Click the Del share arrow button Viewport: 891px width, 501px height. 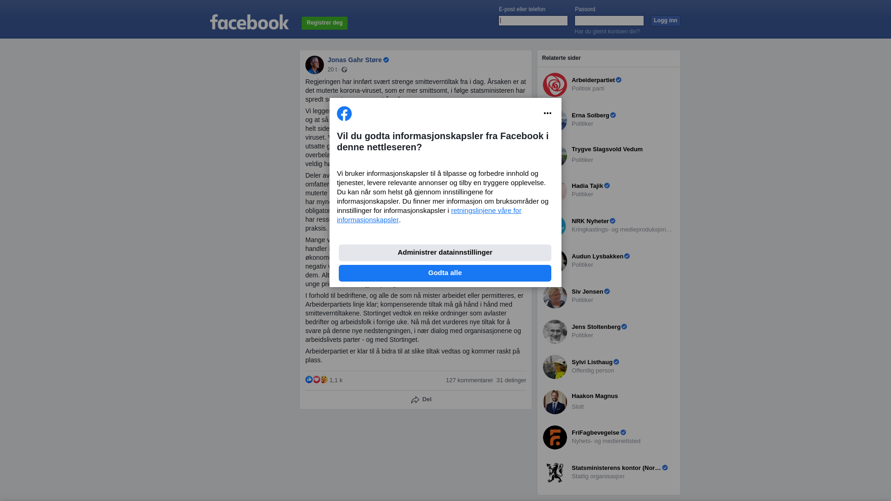(x=421, y=399)
